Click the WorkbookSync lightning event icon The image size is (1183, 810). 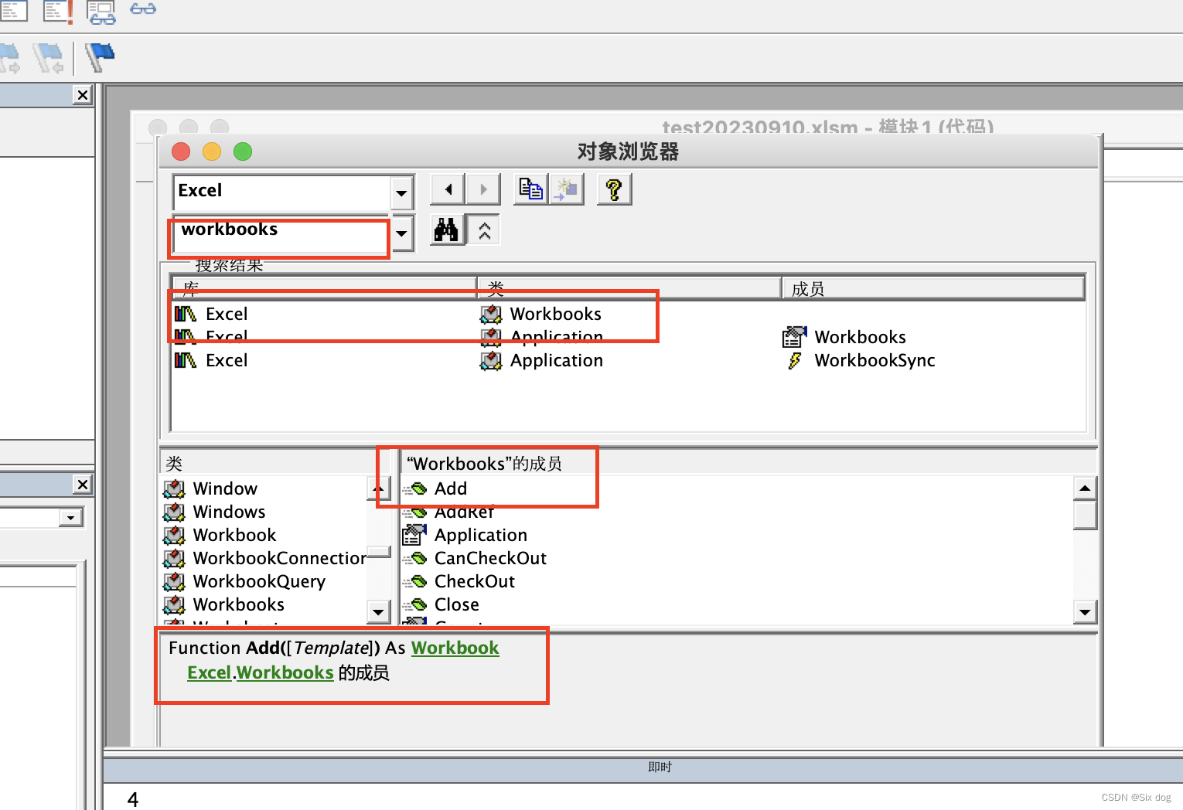point(795,360)
